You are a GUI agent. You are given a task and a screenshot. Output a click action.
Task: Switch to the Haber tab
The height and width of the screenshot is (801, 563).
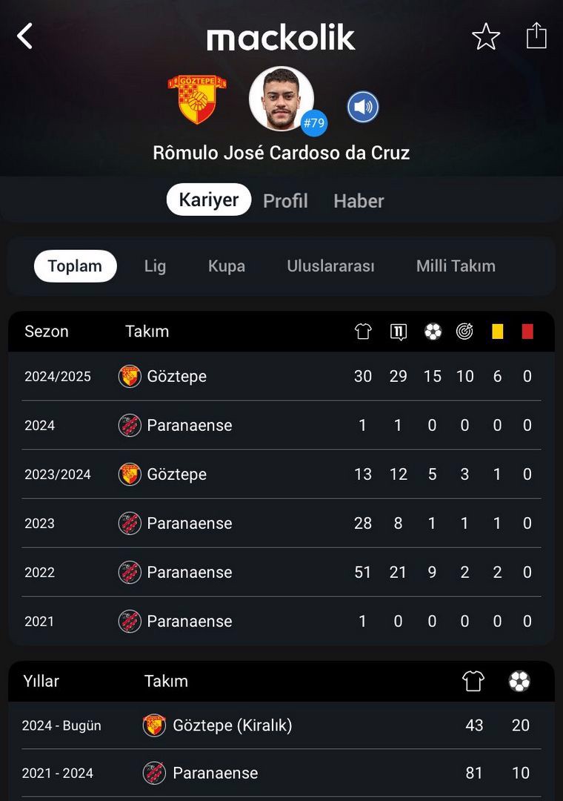pos(359,201)
